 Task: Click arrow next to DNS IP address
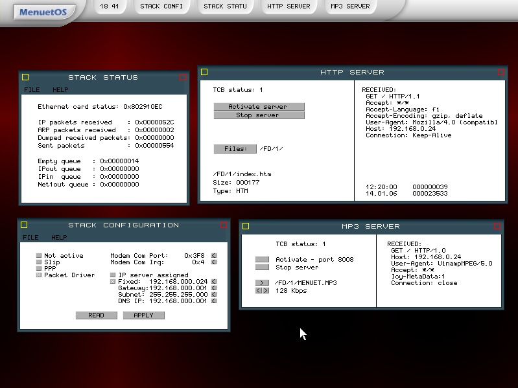(214, 301)
